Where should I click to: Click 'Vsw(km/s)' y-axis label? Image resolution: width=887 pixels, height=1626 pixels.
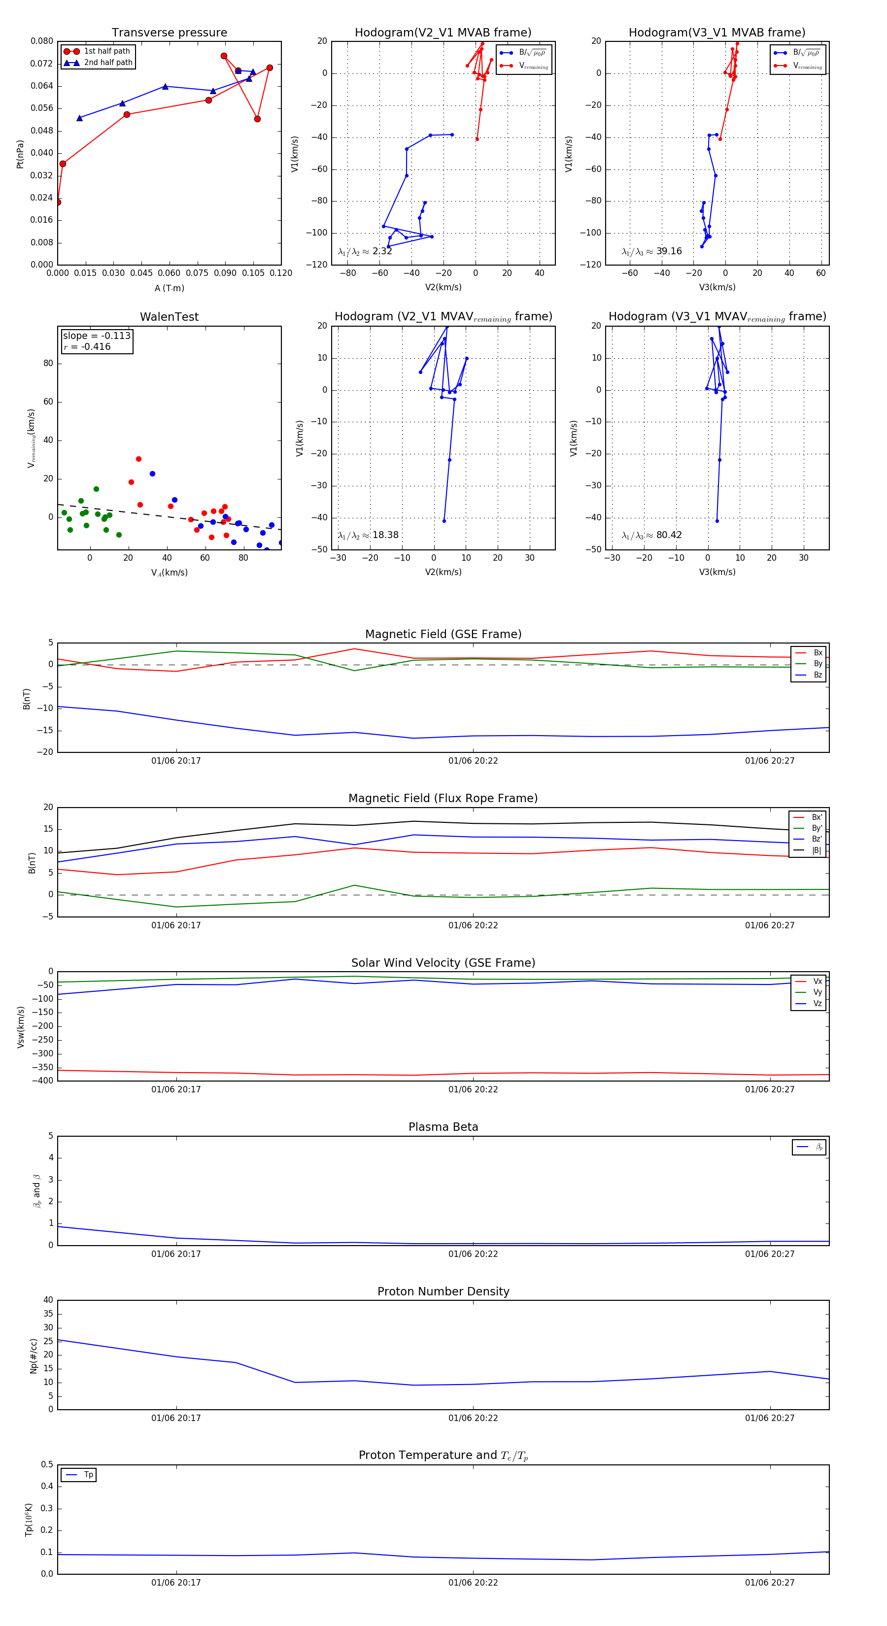coord(21,1027)
